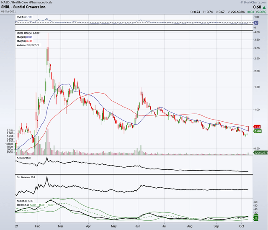Click the latest red candle in October
The image size is (268, 230).
point(248,129)
